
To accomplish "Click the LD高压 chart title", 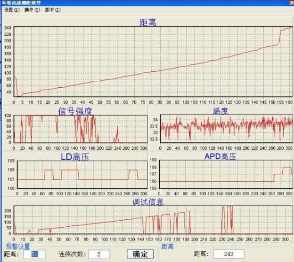I will click(x=75, y=157).
